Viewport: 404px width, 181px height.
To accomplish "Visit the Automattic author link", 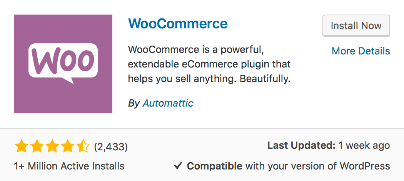I will pos(168,103).
